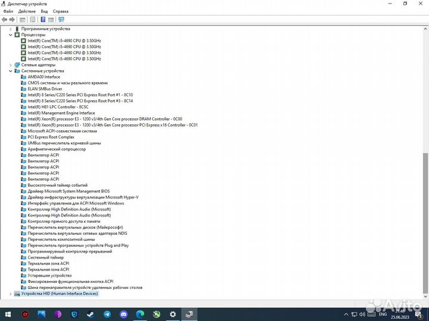Viewport: 429px width, 321px height.
Task: Open the Файл menu
Action: coord(8,11)
